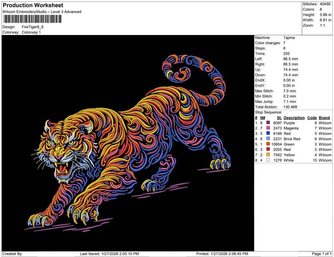Click the Description column header
The width and height of the screenshot is (334, 257).
[294, 118]
